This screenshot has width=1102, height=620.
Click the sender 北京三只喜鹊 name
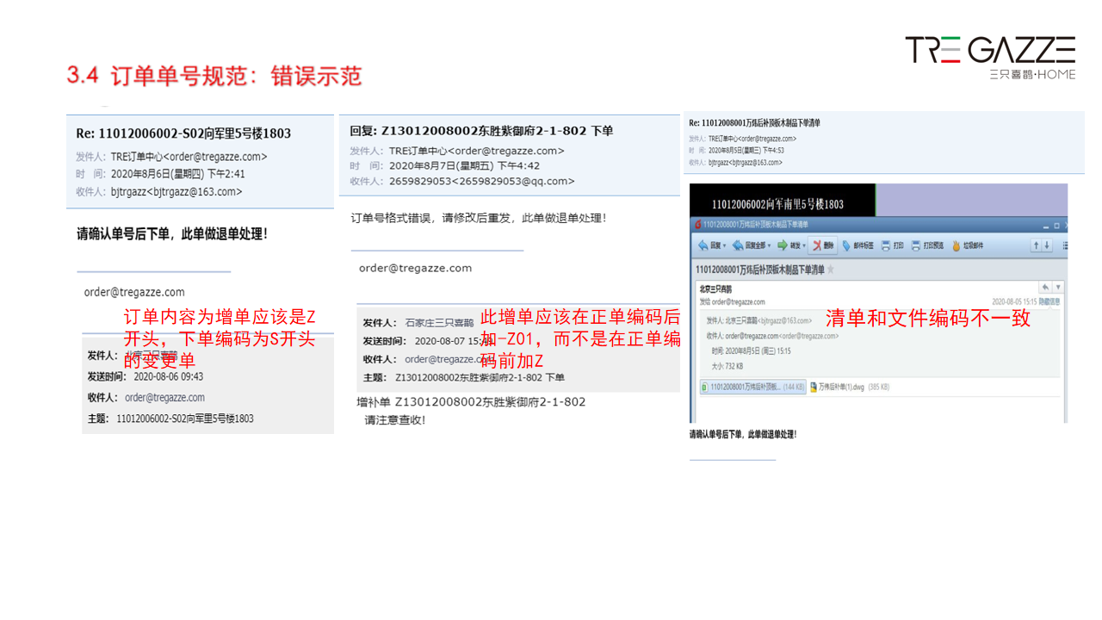pos(715,289)
